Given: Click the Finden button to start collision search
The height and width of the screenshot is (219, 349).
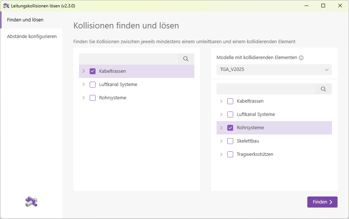Looking at the screenshot, I should [x=319, y=202].
